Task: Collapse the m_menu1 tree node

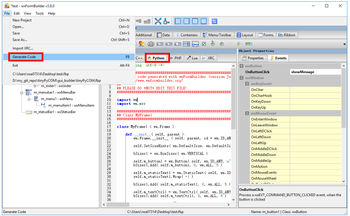Action: coord(29,99)
